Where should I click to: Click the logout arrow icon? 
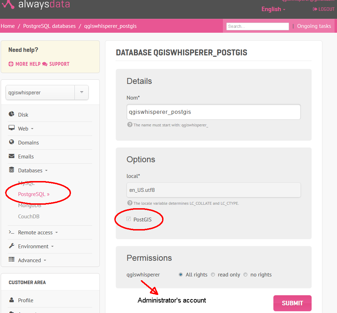coord(315,9)
